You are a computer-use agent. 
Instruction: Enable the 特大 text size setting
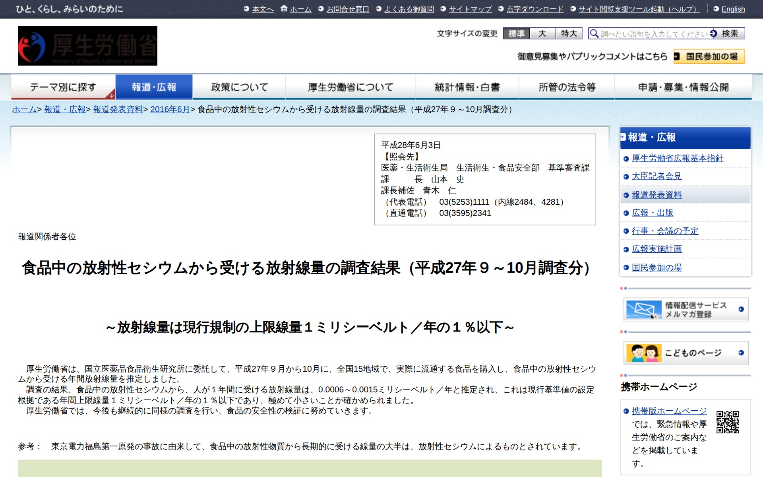click(x=568, y=34)
